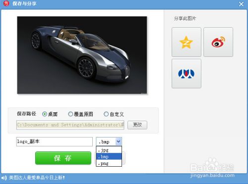Click the speaker icon in status bar
The height and width of the screenshot is (184, 248).
coord(4,178)
